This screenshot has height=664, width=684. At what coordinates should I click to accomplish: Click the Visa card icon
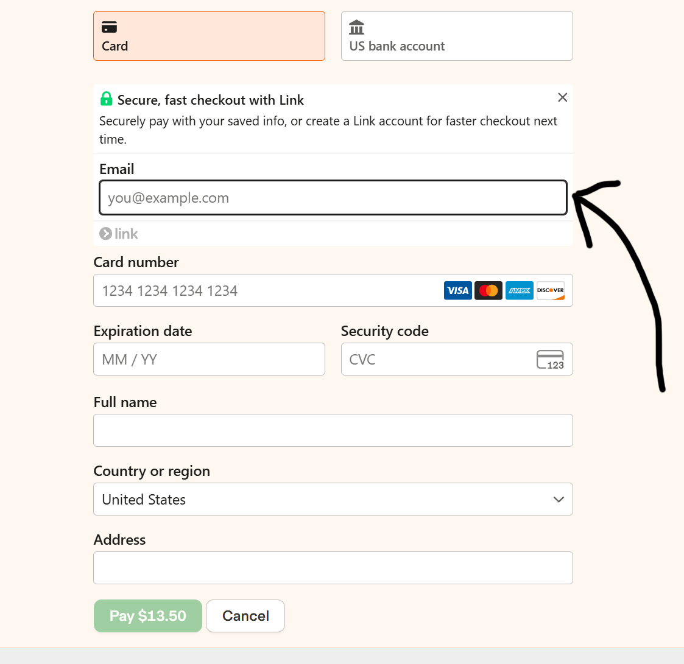click(457, 290)
